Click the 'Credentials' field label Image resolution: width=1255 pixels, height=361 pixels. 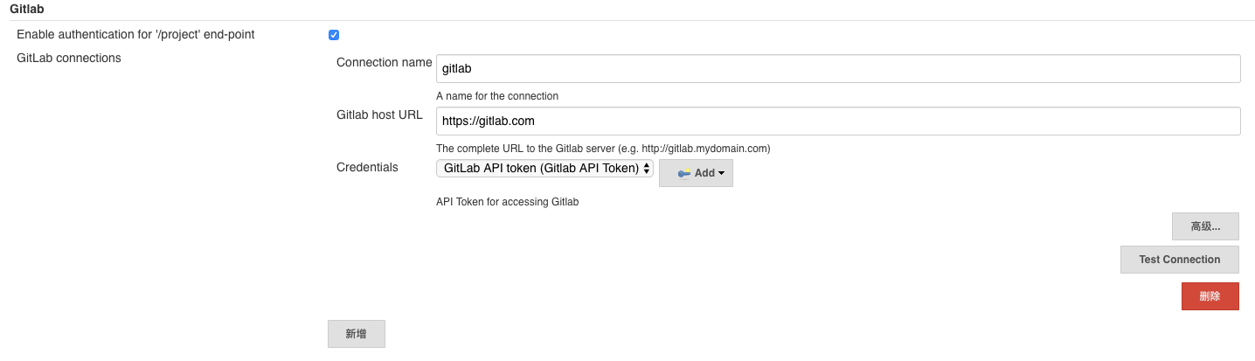(367, 167)
